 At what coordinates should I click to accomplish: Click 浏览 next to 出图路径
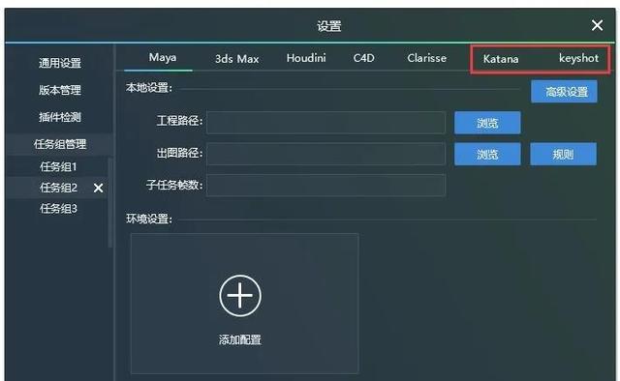(x=487, y=154)
